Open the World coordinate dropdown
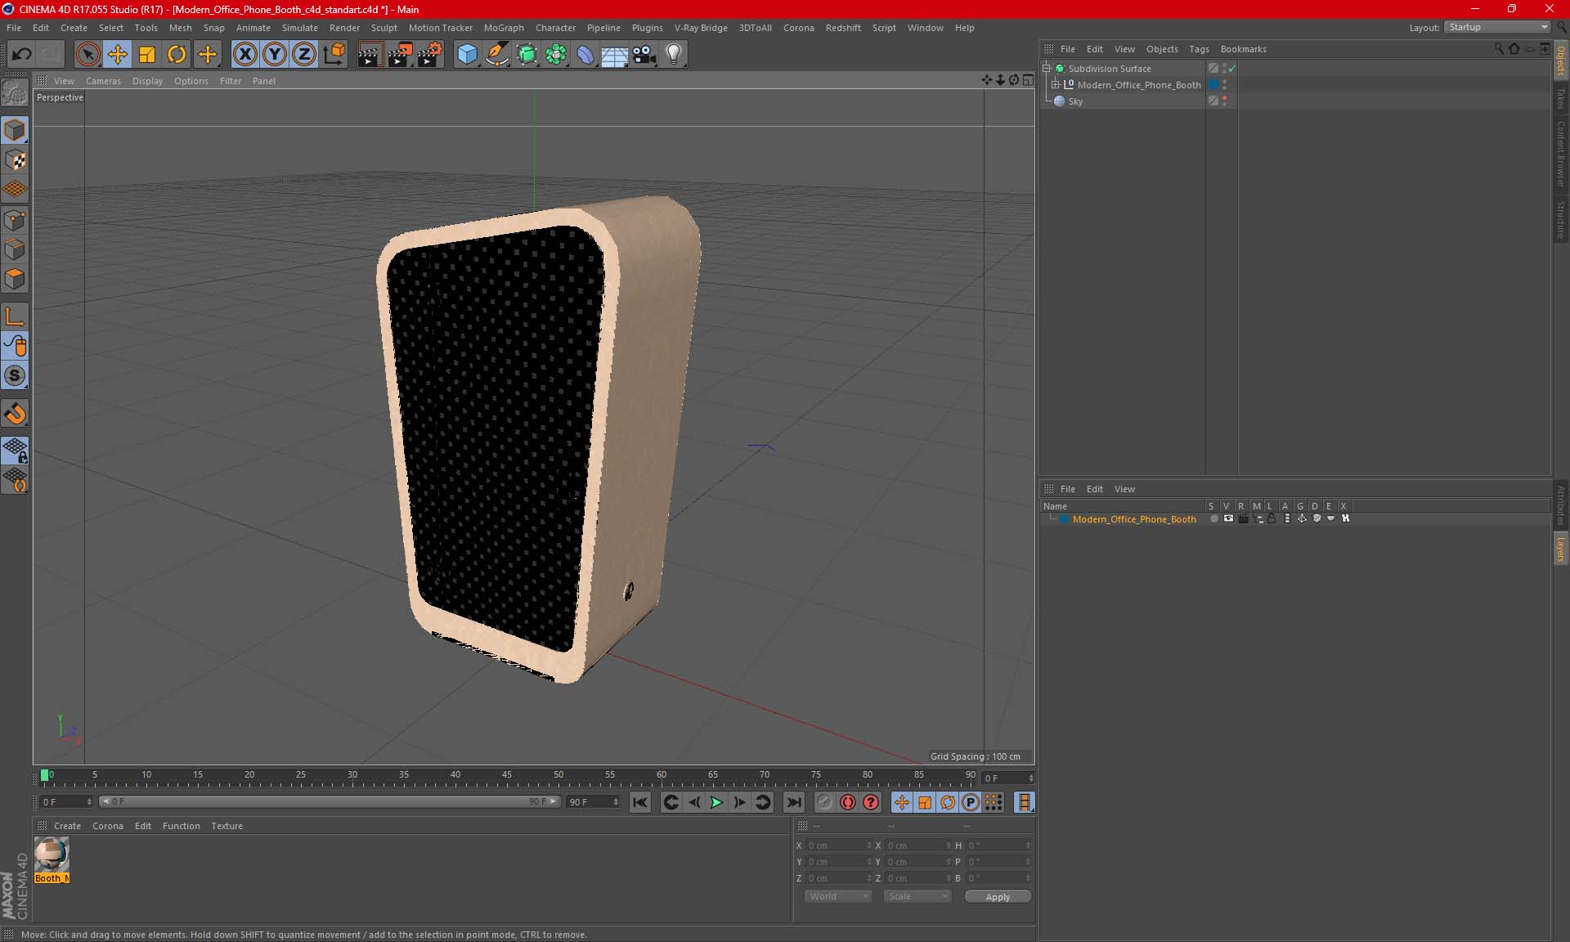The width and height of the screenshot is (1570, 942). (x=838, y=896)
